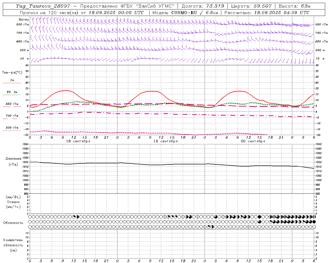Click the solid red line sample under '2м'

click(12, 83)
